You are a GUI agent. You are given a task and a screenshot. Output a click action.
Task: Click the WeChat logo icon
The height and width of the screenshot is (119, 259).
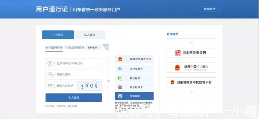[120, 78]
